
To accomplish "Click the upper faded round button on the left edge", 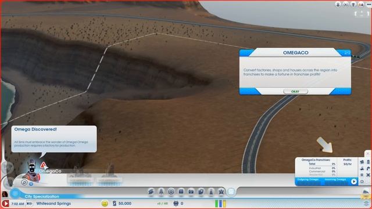I will (x=7, y=167).
